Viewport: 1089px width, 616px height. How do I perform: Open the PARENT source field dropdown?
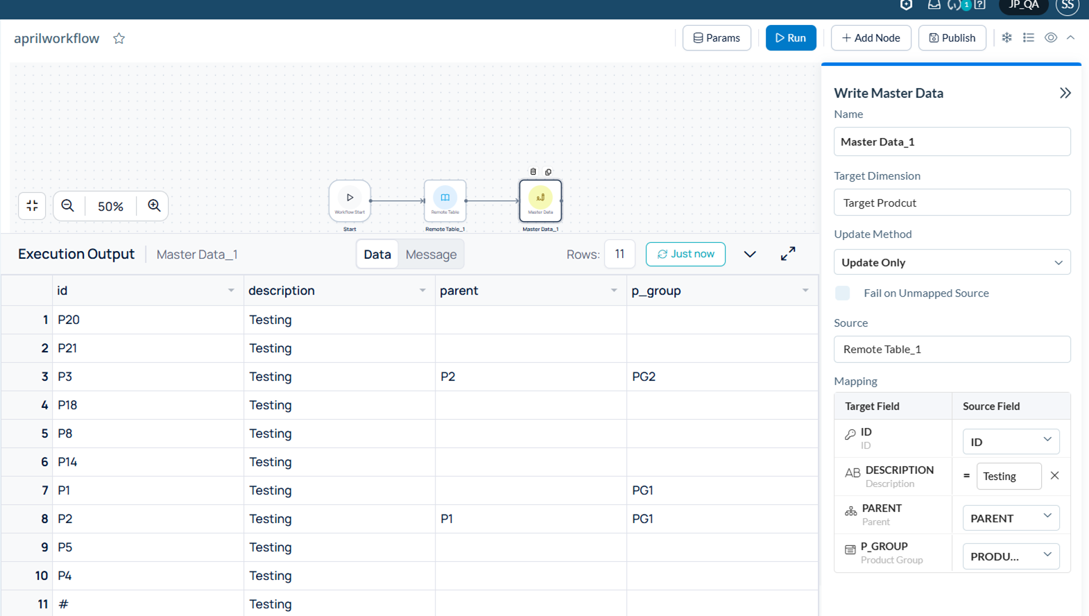(1011, 517)
